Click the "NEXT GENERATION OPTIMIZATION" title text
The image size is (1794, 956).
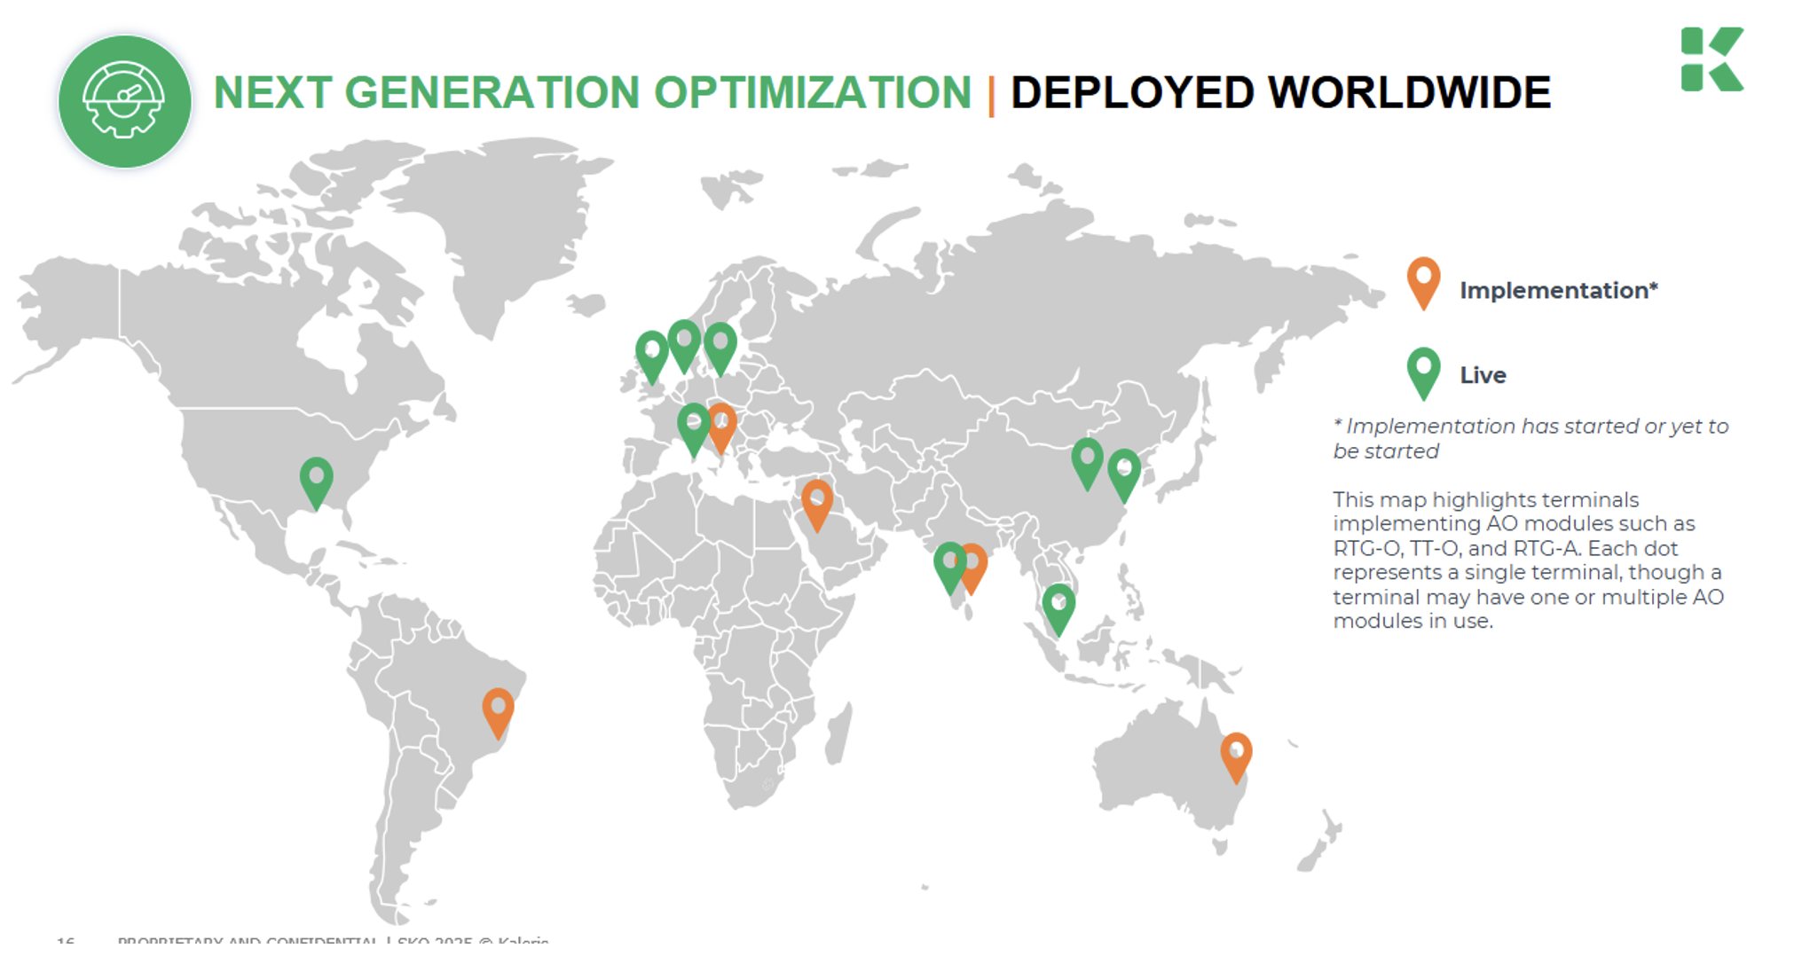592,93
